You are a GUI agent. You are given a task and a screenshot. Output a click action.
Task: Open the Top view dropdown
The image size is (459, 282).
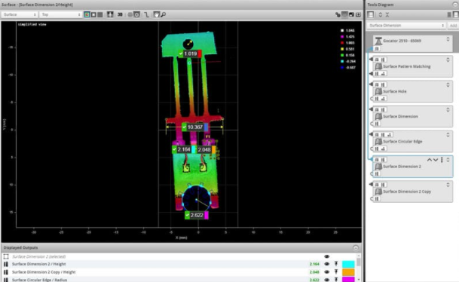click(60, 14)
